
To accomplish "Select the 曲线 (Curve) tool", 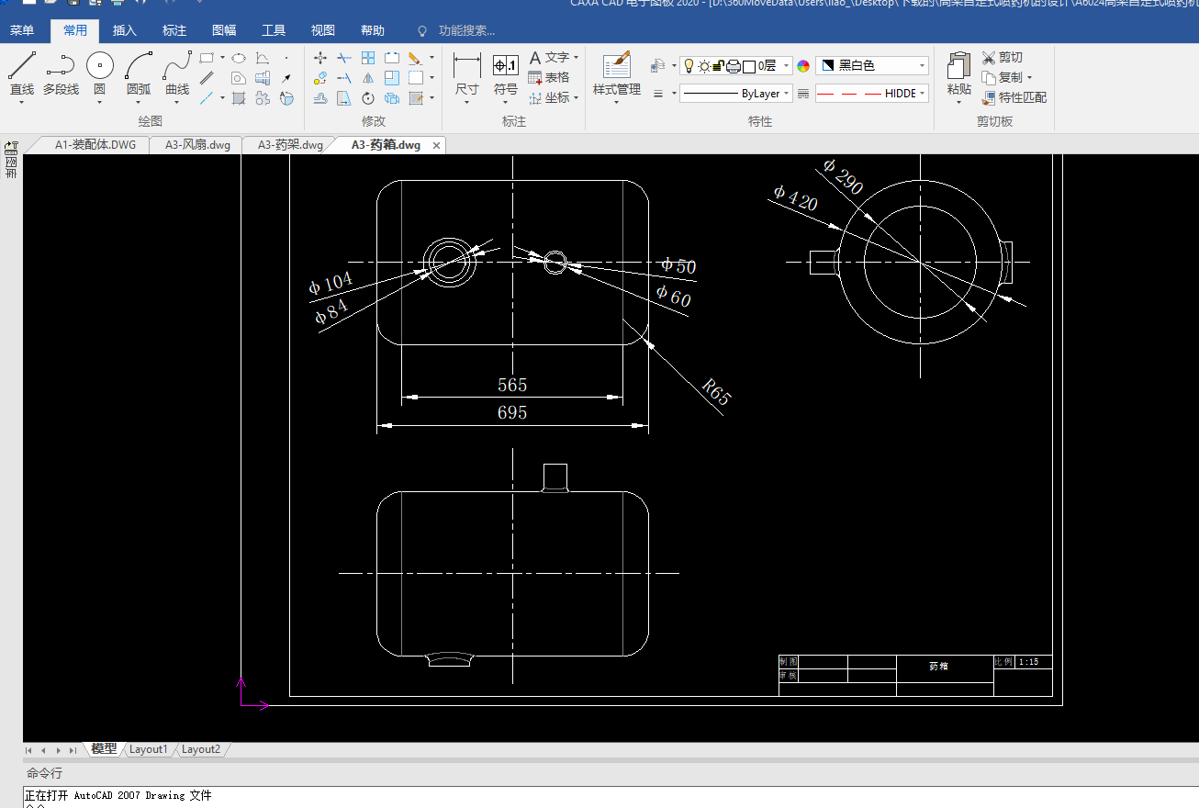I will pos(177,73).
